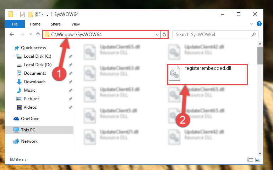Open the Explorer help icon
The image size is (273, 170).
click(259, 24)
